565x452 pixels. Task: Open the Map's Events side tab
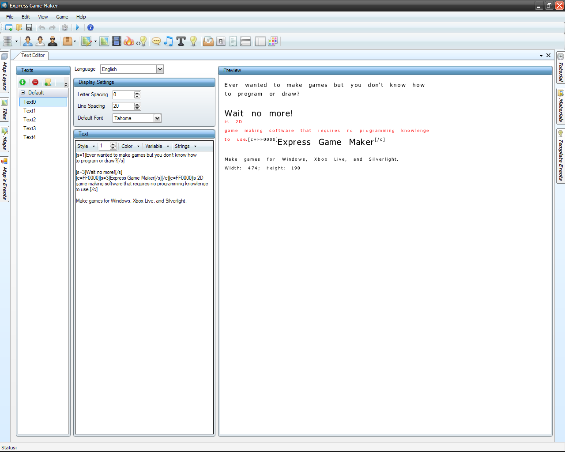tap(4, 179)
